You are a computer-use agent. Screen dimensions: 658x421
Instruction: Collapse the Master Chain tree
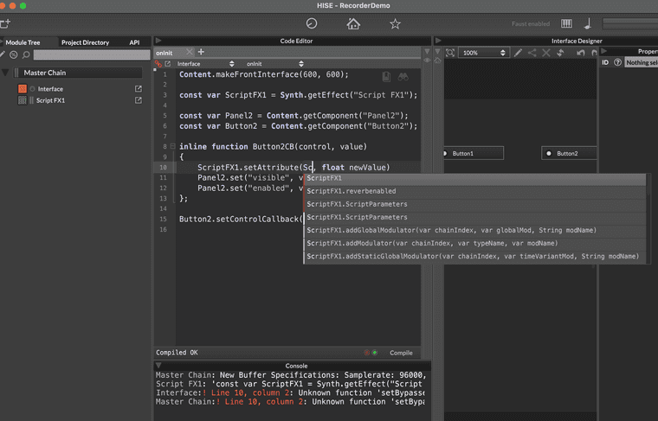click(5, 73)
